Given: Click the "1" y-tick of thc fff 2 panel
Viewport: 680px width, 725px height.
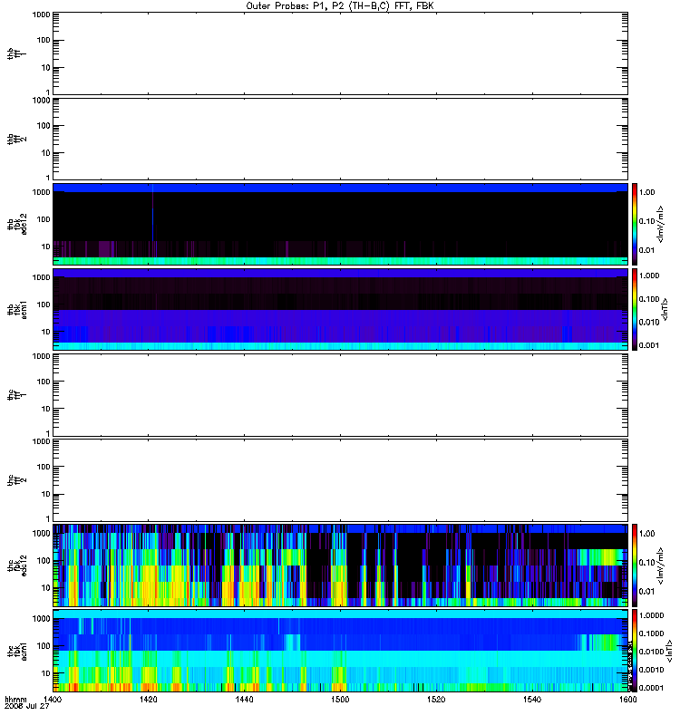Looking at the screenshot, I should (x=48, y=518).
